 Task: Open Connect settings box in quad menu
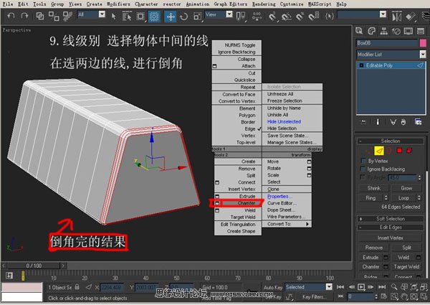(x=217, y=182)
